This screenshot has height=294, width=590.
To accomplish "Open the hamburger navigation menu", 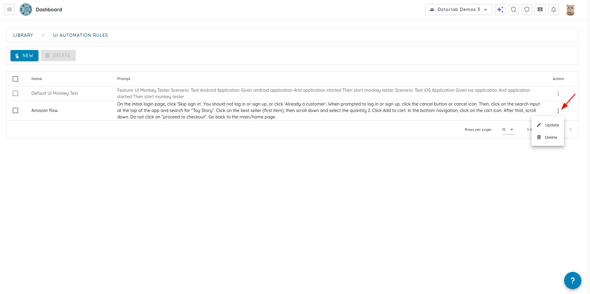I will pos(10,10).
